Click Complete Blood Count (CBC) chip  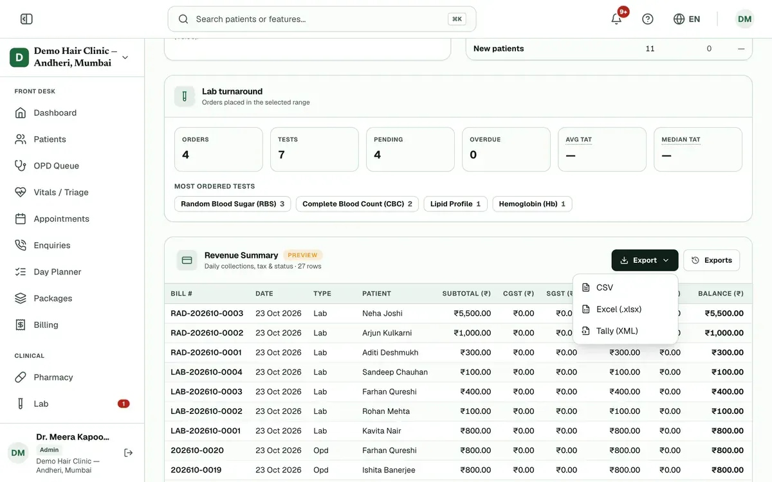357,204
